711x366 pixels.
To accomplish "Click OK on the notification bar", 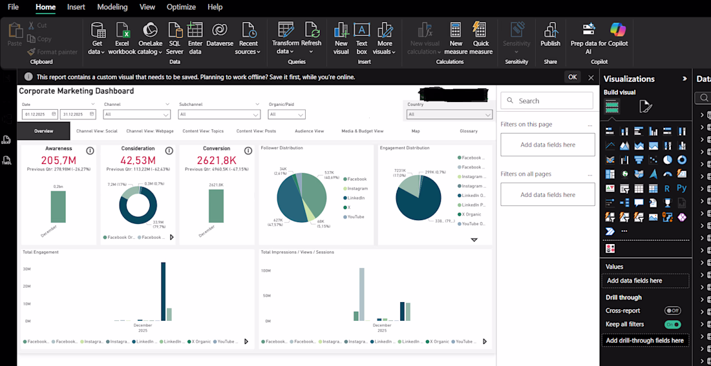I will tap(573, 77).
